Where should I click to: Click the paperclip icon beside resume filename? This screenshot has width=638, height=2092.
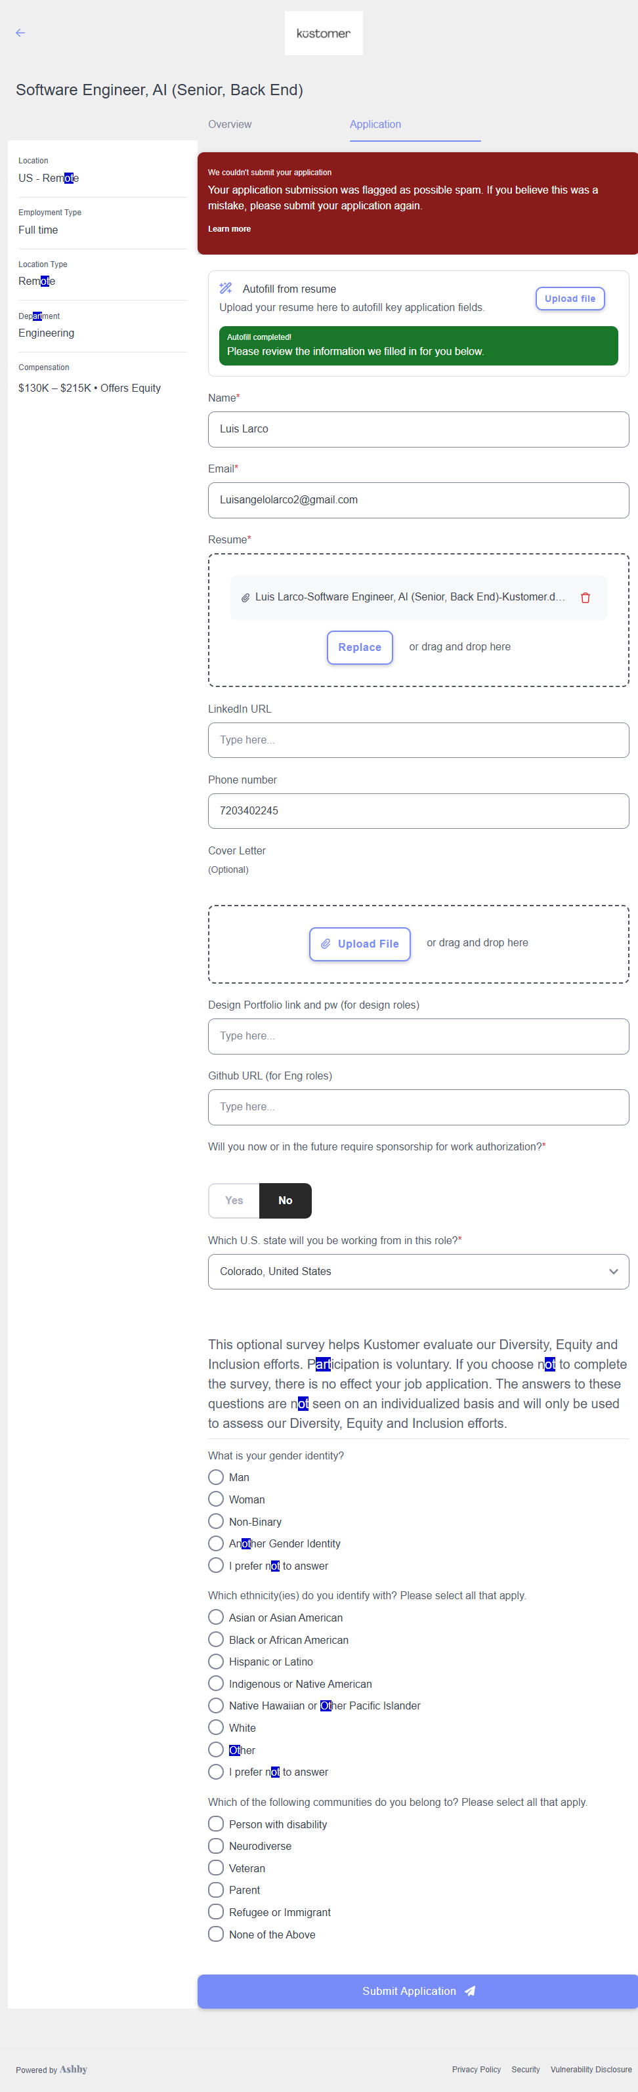[x=245, y=598]
